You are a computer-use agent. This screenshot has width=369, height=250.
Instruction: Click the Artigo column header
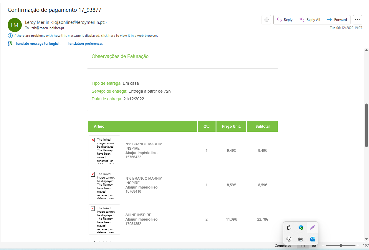143,126
